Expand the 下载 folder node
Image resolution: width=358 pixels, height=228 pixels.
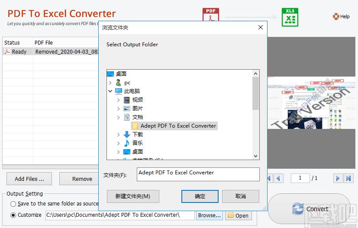(x=118, y=135)
